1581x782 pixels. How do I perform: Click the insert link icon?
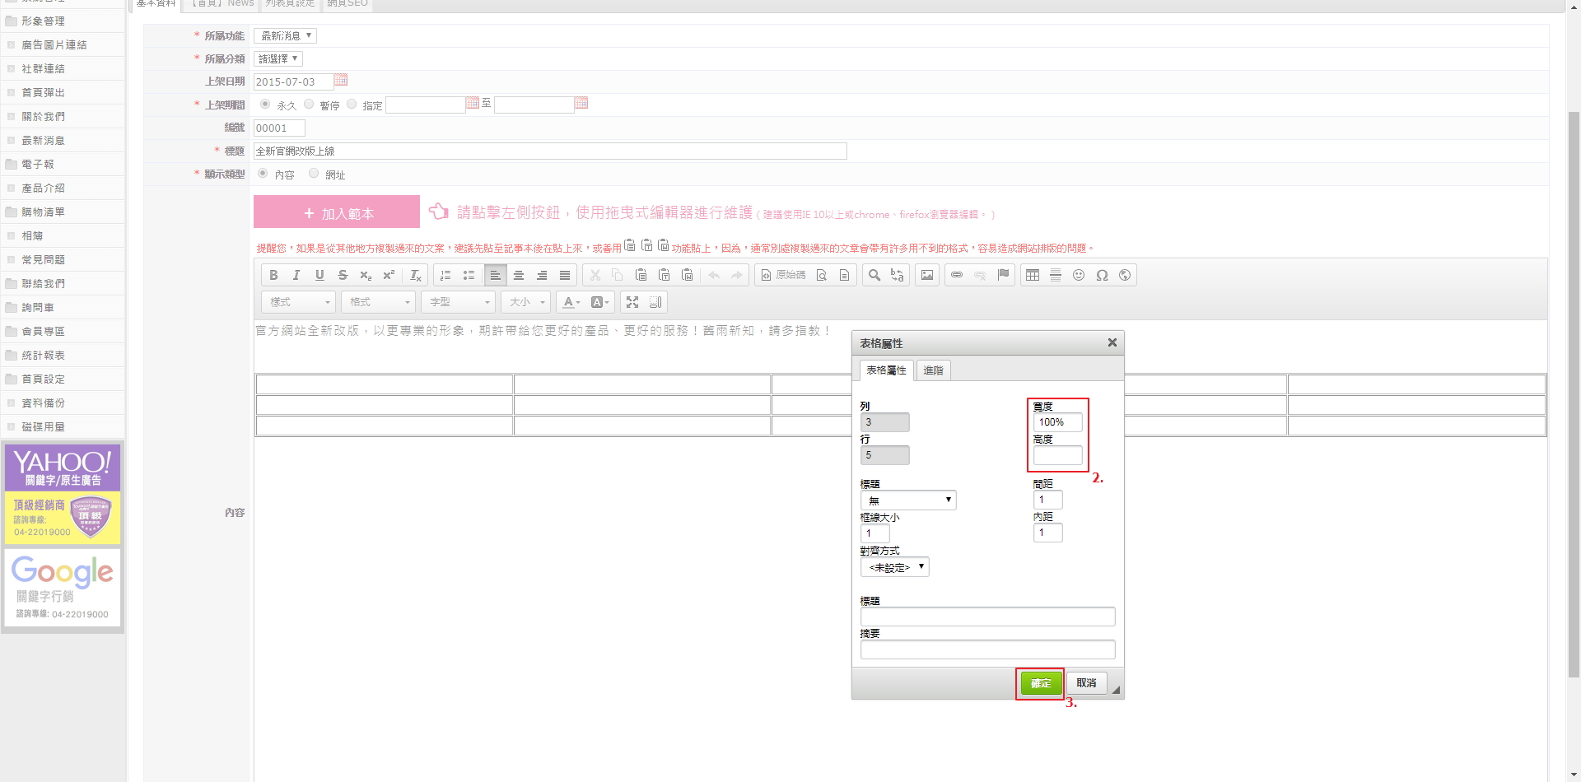957,275
